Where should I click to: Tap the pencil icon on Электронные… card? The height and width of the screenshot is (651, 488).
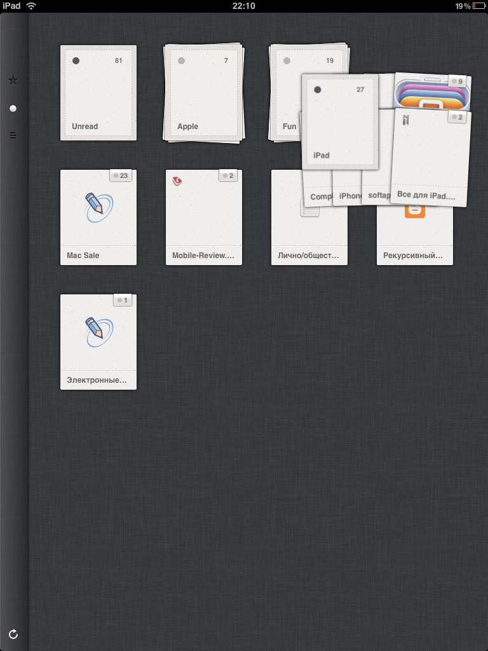point(98,331)
